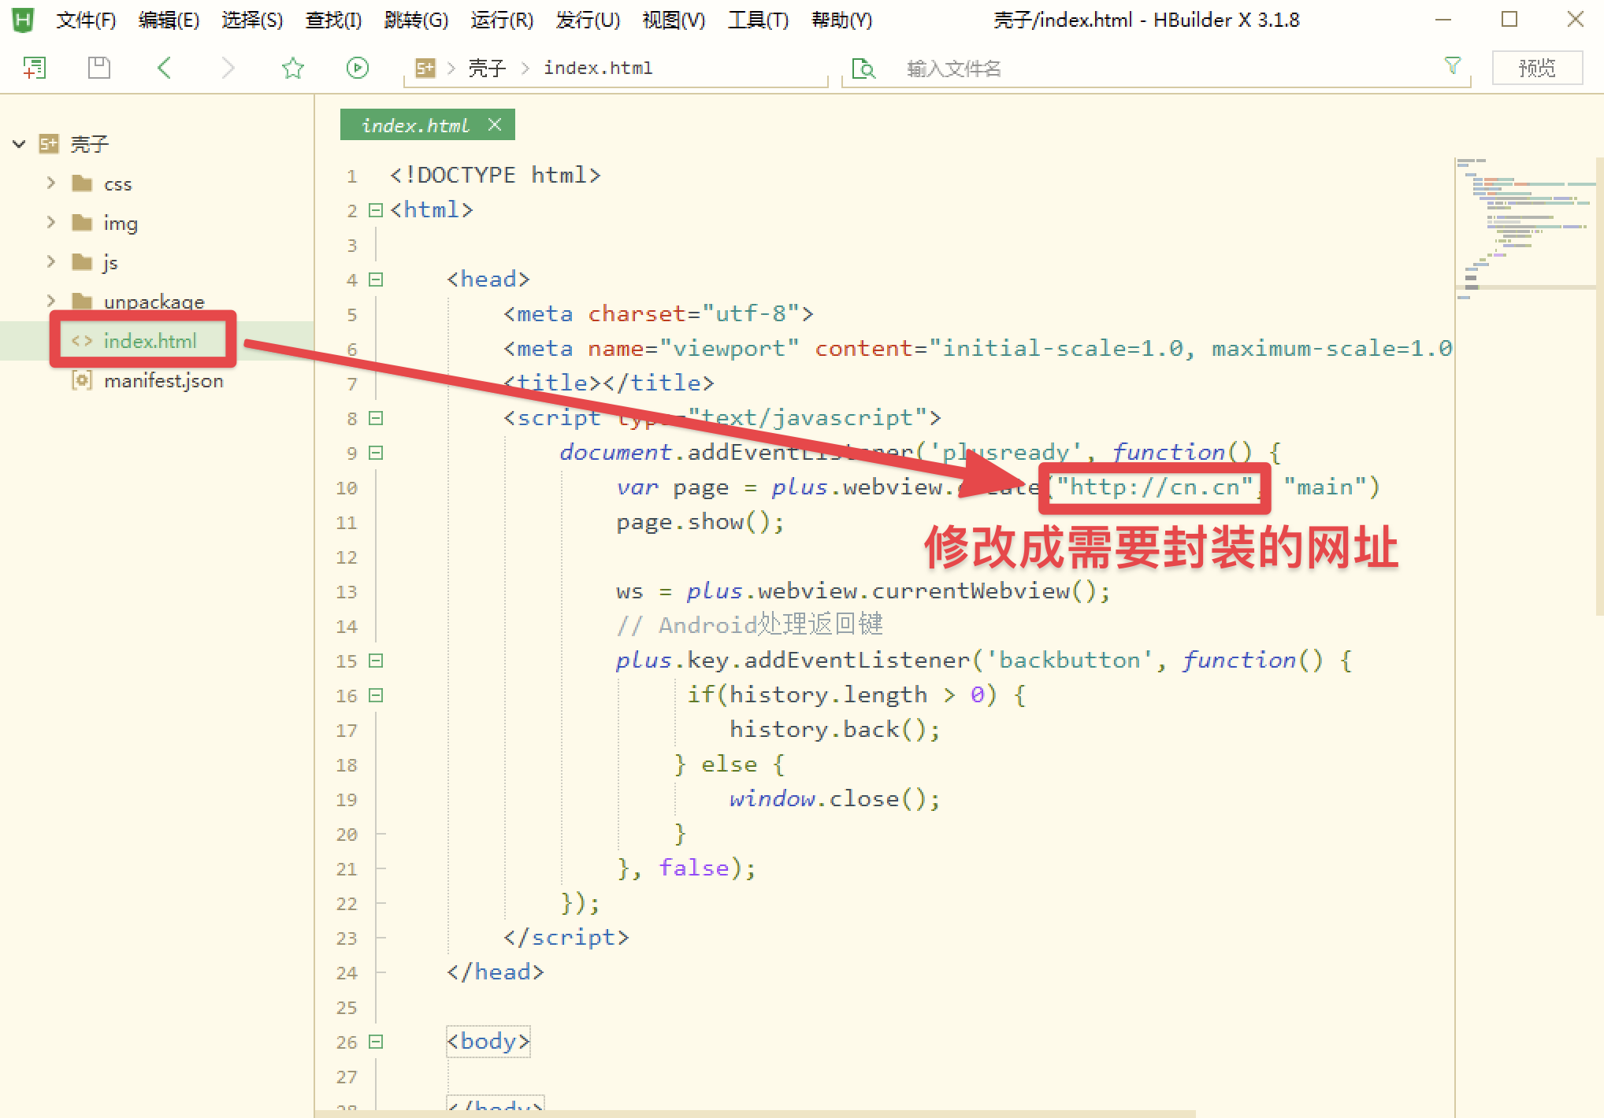Click the run play icon

point(357,68)
